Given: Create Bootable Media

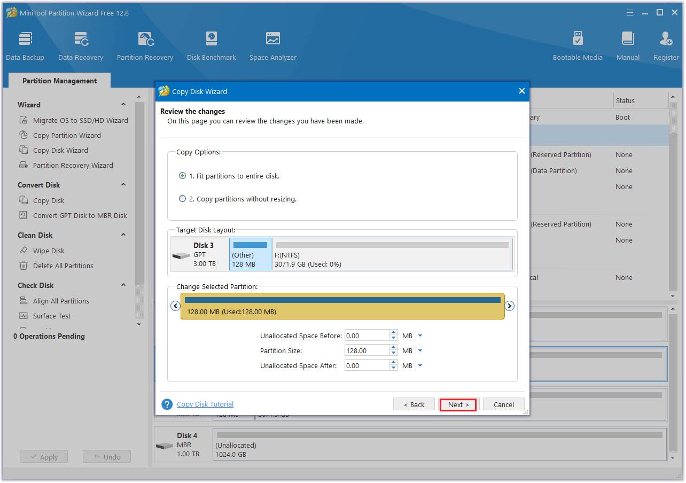Looking at the screenshot, I should [578, 46].
